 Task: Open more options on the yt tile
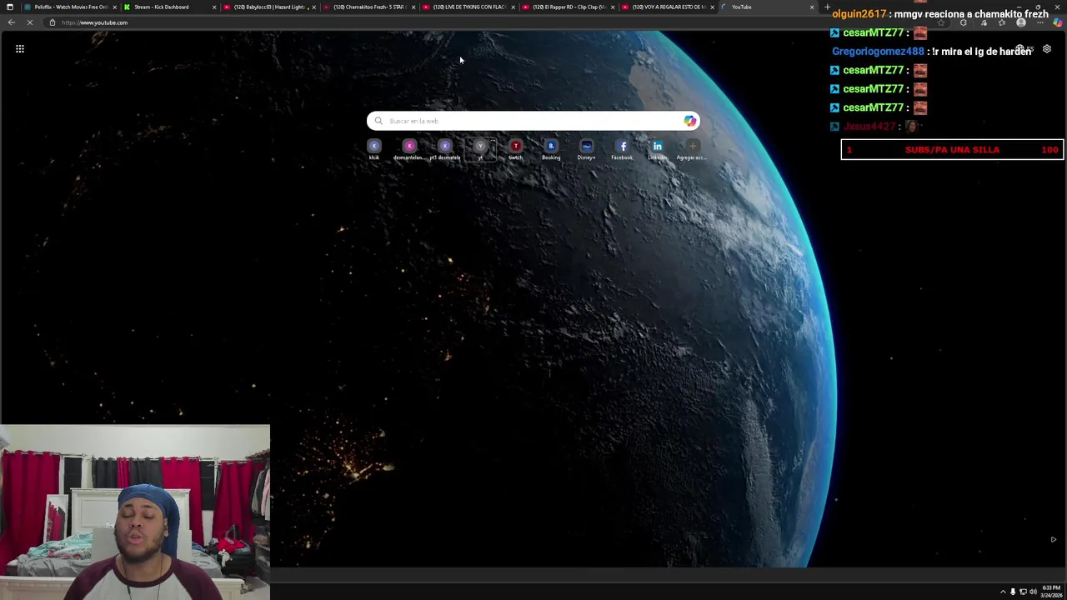click(492, 142)
